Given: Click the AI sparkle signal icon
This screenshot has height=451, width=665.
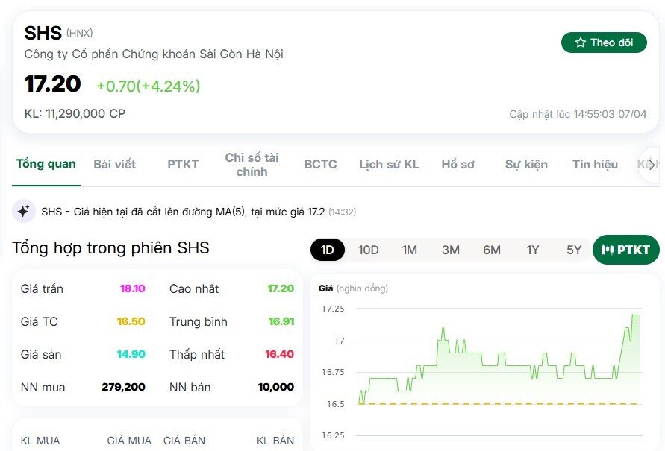Looking at the screenshot, I should (x=23, y=212).
